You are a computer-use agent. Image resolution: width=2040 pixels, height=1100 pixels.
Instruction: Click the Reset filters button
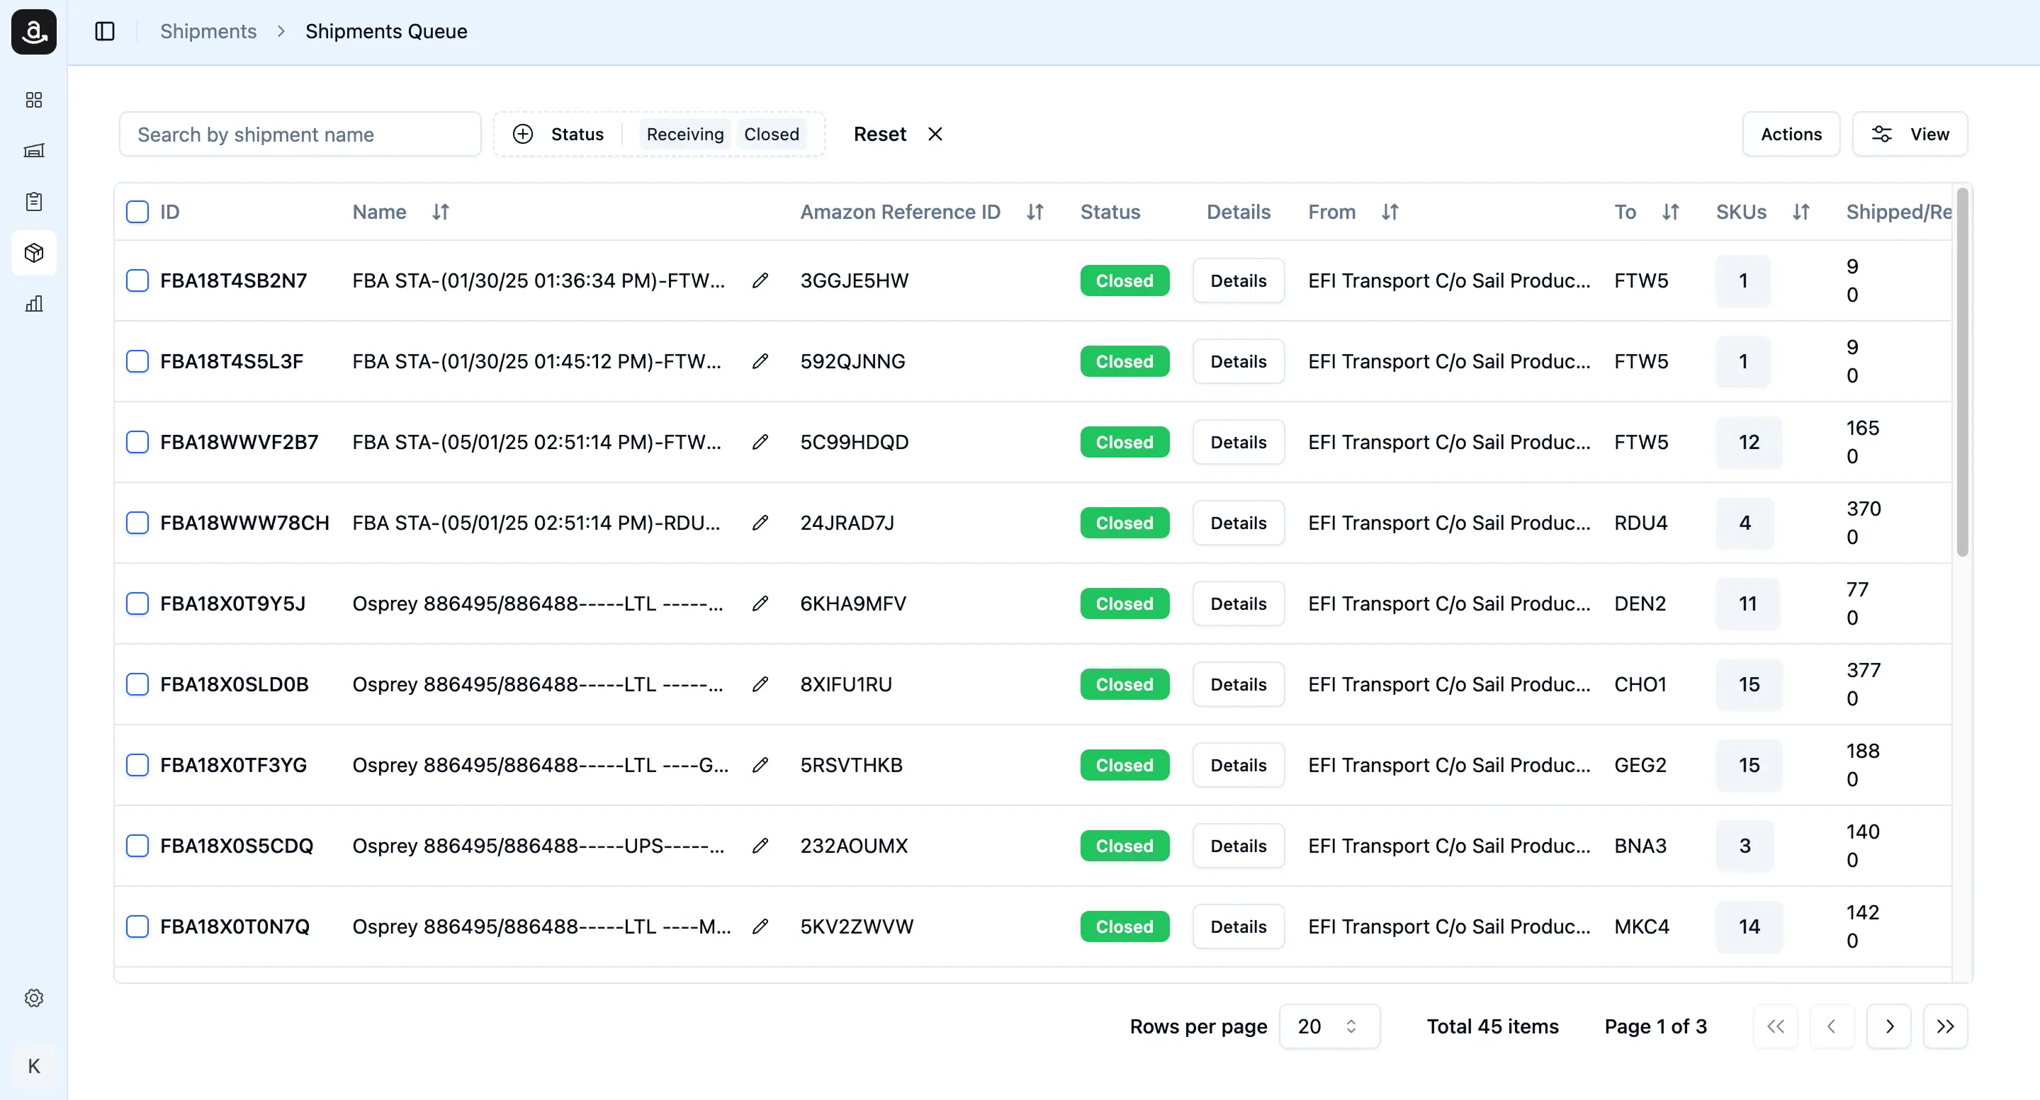898,135
